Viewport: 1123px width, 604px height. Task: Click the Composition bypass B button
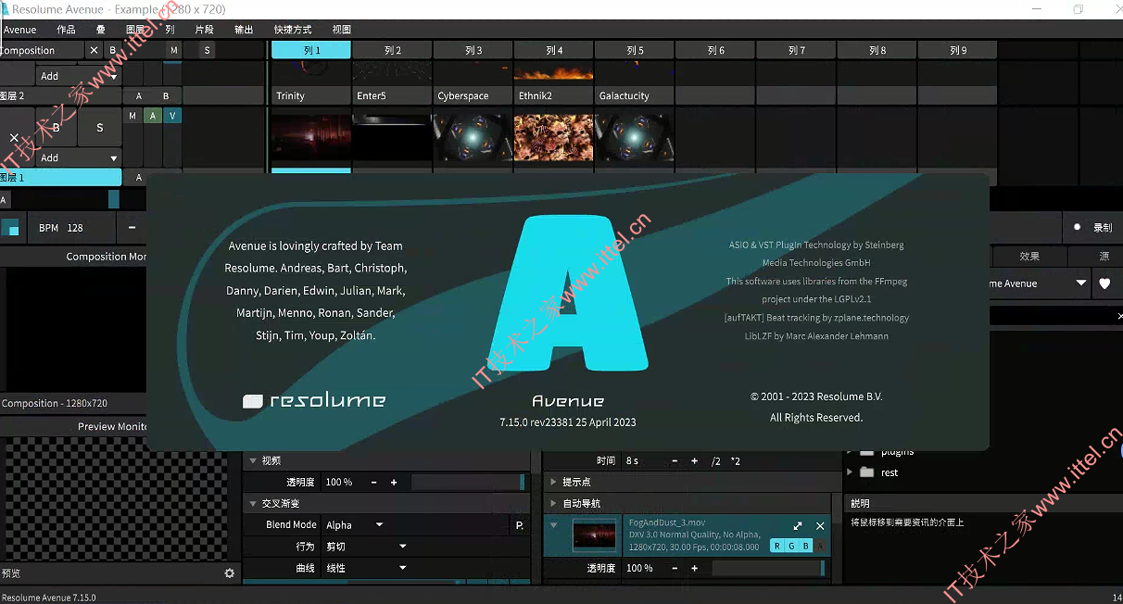113,50
